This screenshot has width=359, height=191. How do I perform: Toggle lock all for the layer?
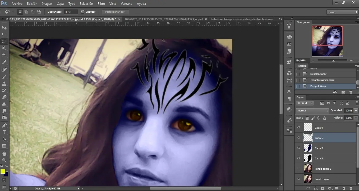[x=325, y=118]
